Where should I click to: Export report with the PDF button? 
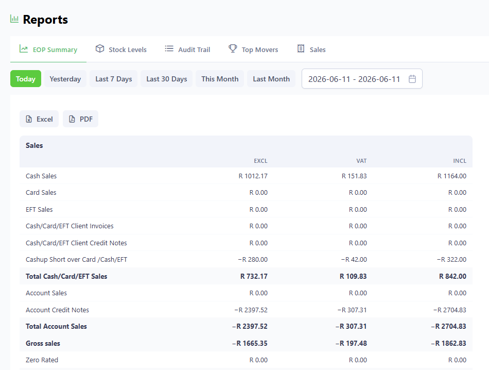[x=80, y=119]
